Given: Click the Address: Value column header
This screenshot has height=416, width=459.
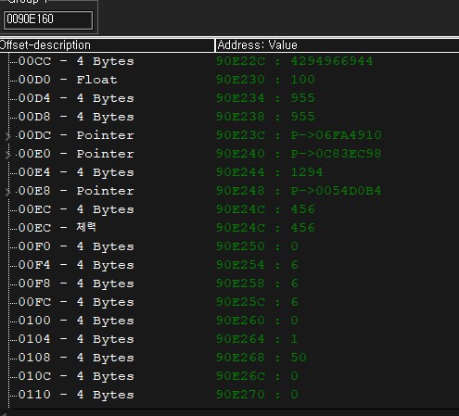Looking at the screenshot, I should 337,45.
